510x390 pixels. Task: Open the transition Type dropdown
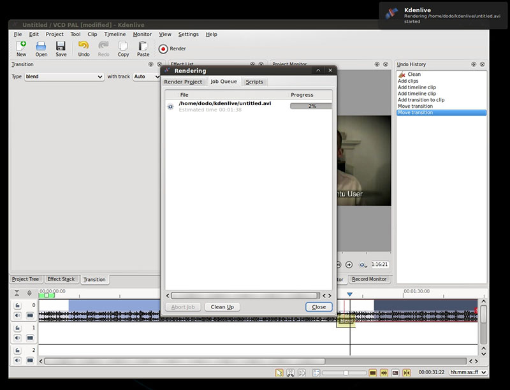point(63,76)
